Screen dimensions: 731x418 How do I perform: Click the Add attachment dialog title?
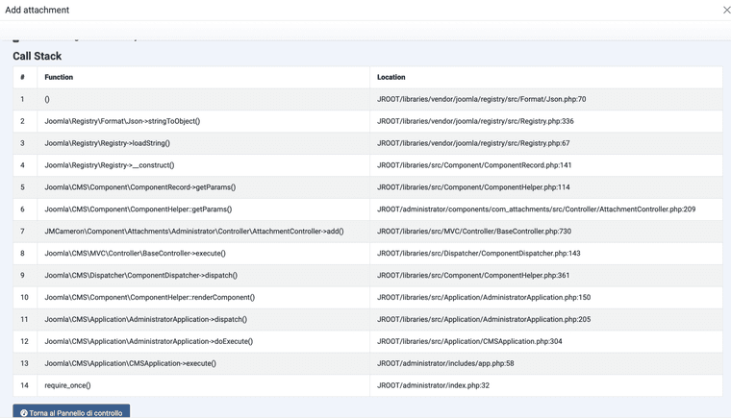point(37,10)
